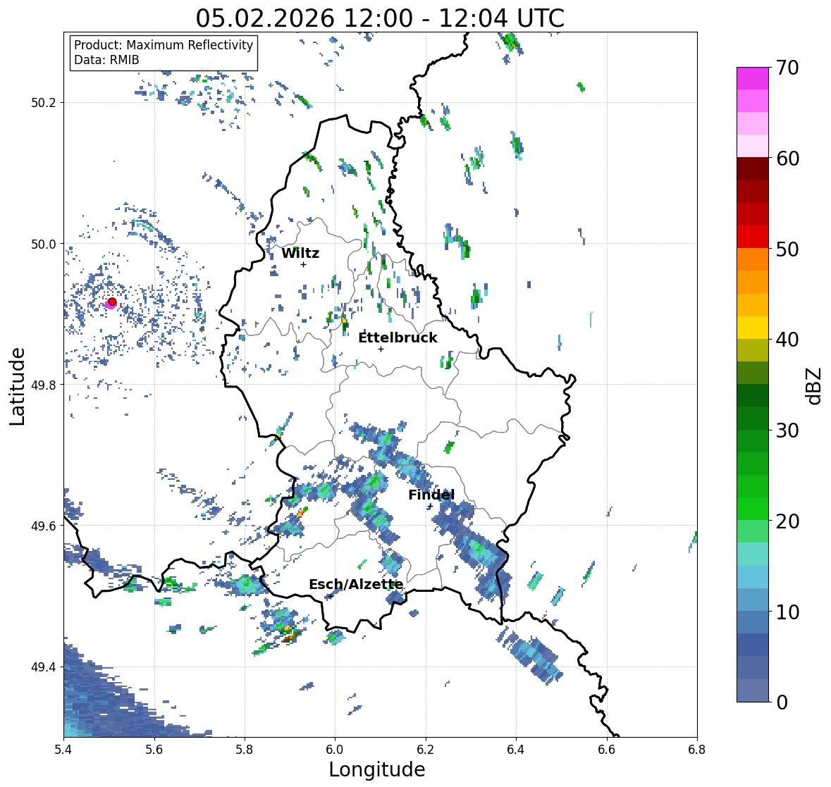
Task: Click the 49.4 latitude tick label
Action: [x=44, y=667]
